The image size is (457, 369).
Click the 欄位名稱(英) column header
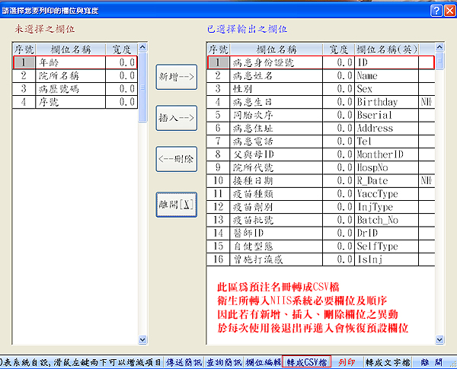(385, 49)
